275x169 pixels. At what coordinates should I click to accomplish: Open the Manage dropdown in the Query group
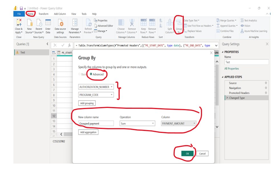(101, 31)
